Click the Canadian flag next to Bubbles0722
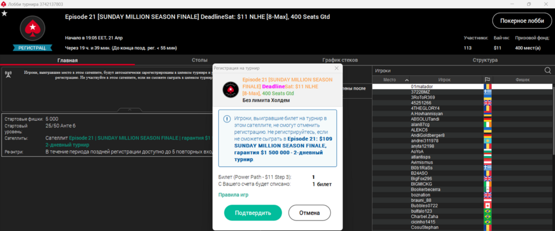Viewport: 555px width, 231px height. click(x=487, y=206)
